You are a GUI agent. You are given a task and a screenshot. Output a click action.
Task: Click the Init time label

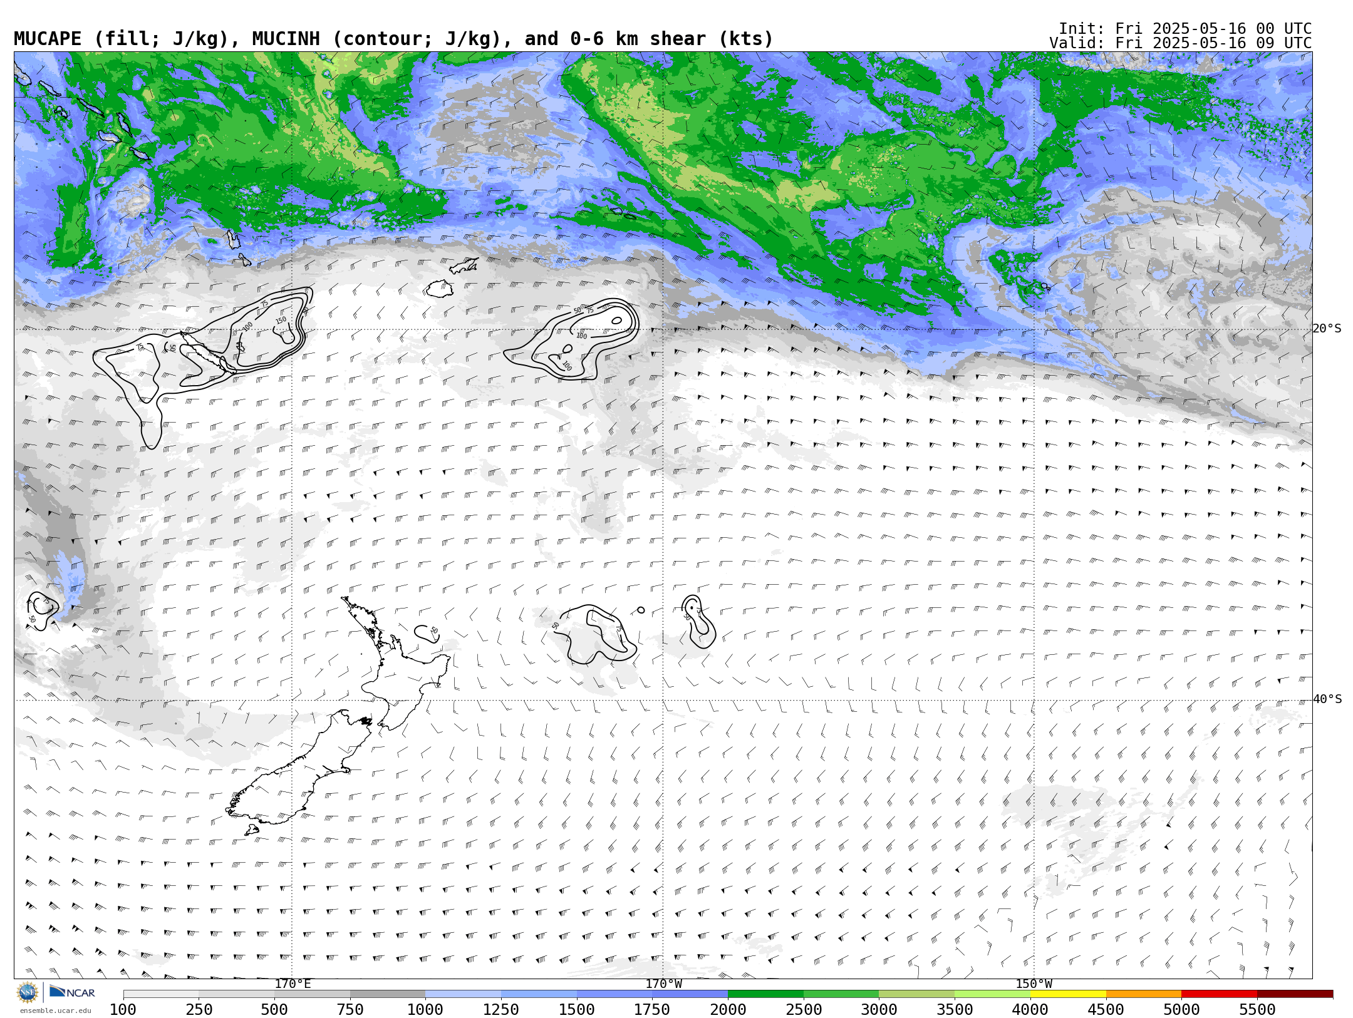[x=1185, y=29]
